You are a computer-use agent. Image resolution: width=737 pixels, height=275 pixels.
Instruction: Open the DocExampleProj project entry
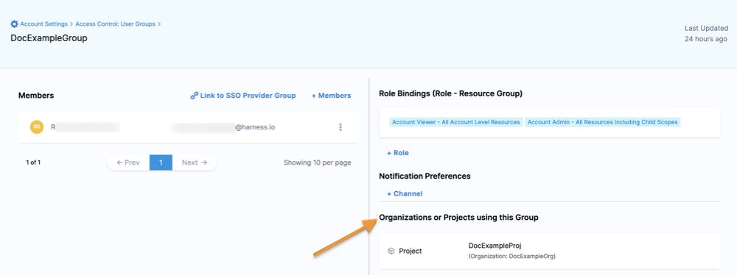495,246
